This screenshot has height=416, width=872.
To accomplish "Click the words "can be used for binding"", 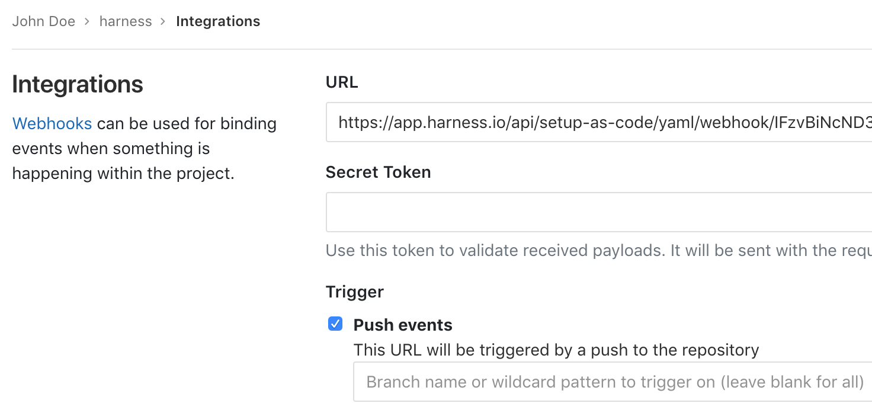I will (187, 124).
